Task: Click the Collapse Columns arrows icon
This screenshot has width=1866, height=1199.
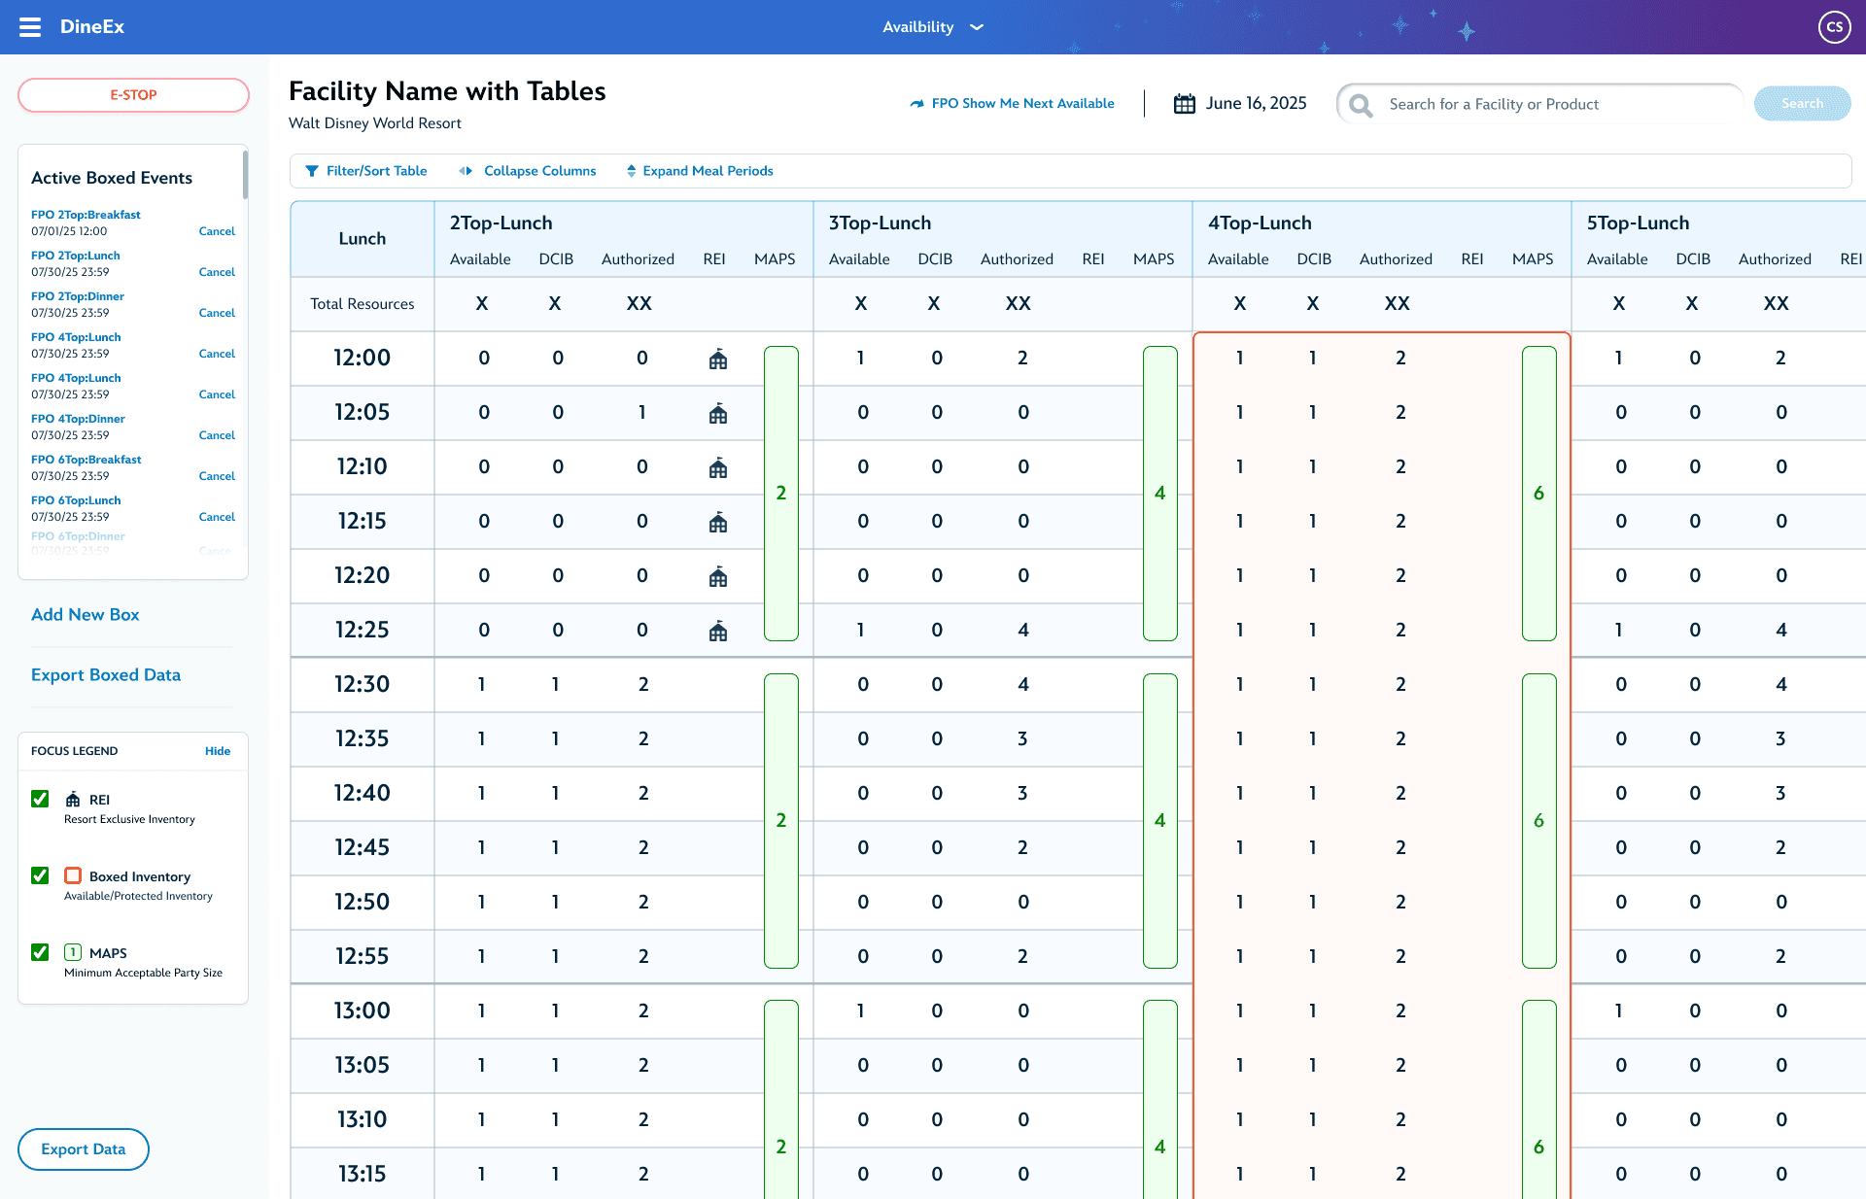Action: (466, 171)
